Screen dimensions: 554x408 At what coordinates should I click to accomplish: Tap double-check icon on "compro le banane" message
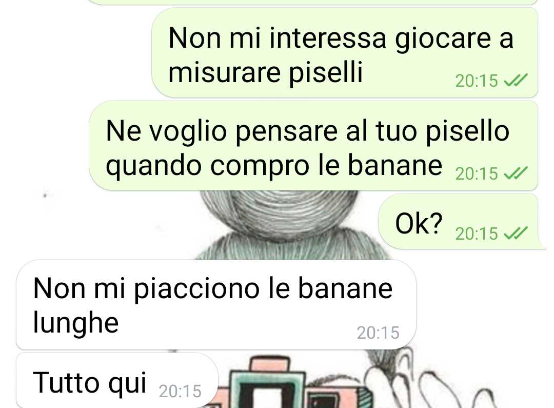coord(516,173)
